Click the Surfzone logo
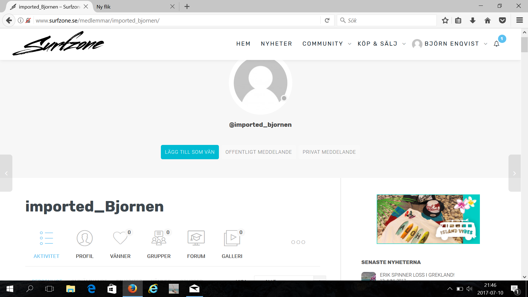 (x=58, y=43)
